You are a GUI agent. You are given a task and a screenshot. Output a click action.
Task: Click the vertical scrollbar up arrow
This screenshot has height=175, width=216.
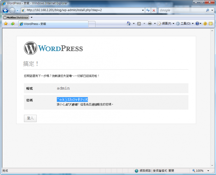pos(212,30)
